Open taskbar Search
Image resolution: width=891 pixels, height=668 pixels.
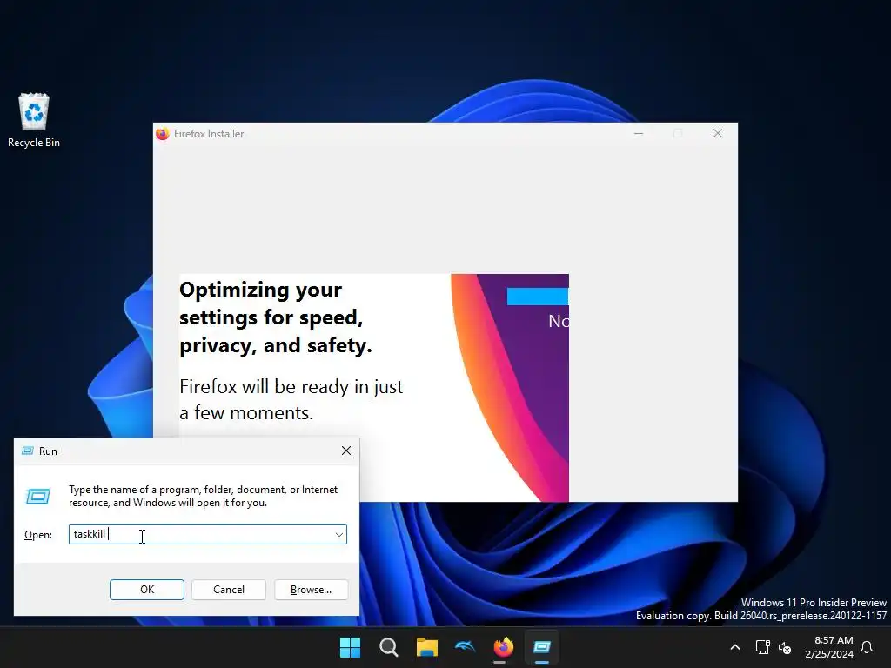coord(389,647)
